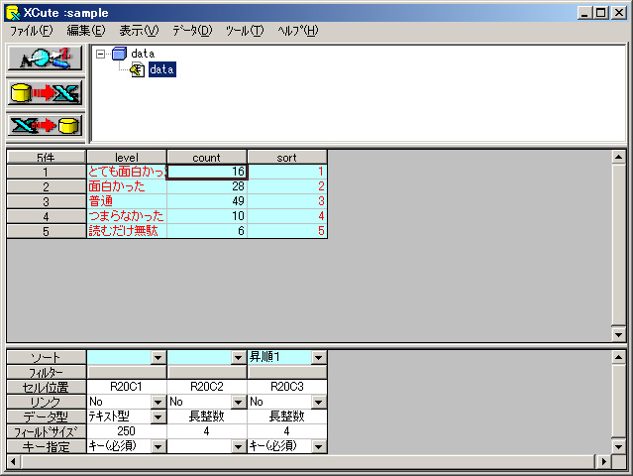Click filter field under level column
This screenshot has width=633, height=476.
click(x=127, y=372)
